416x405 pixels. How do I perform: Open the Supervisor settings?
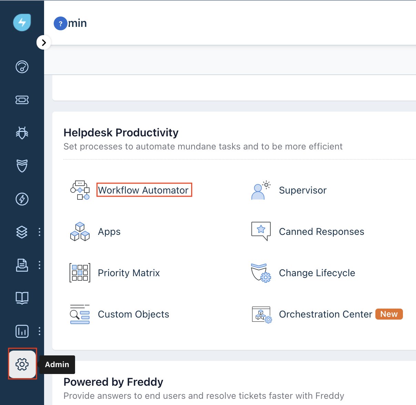pos(302,190)
